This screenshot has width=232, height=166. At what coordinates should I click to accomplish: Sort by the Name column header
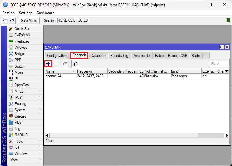click(60, 71)
